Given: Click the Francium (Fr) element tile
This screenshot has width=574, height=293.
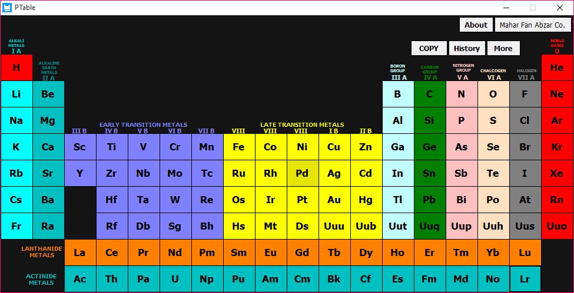Looking at the screenshot, I should (x=16, y=226).
